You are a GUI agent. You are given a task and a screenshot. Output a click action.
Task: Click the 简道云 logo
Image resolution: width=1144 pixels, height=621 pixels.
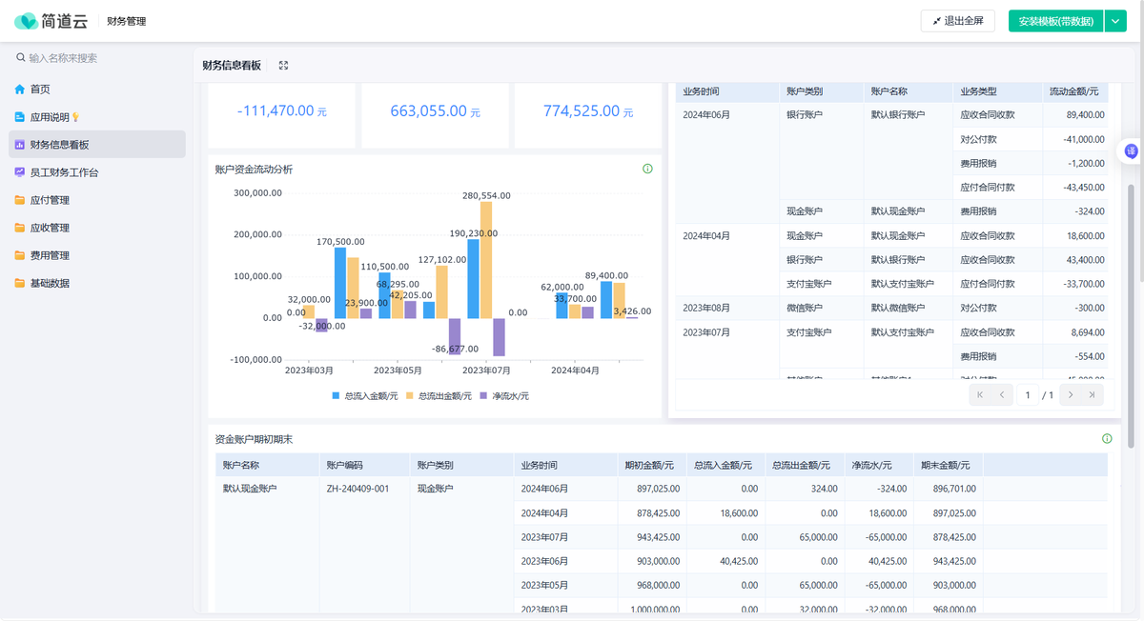click(x=53, y=21)
